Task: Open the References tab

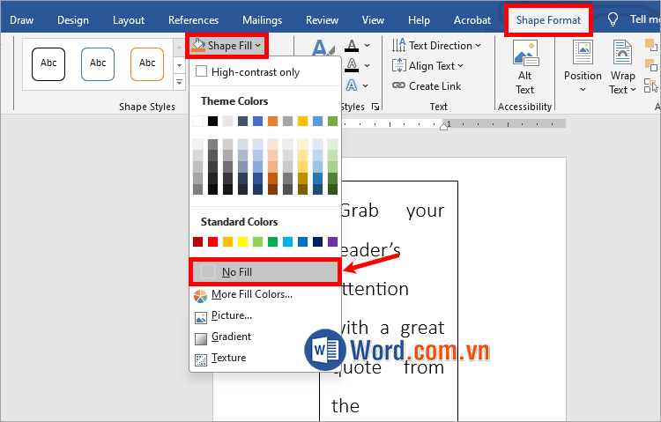Action: pyautogui.click(x=193, y=19)
